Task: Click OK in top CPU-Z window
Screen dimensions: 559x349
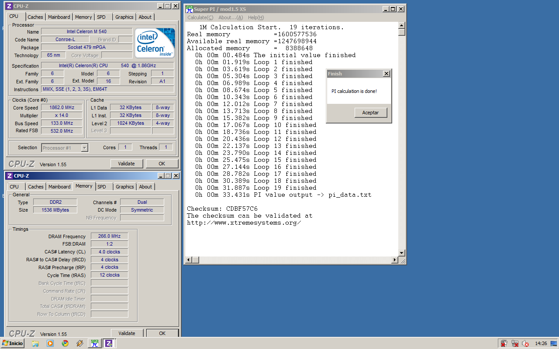Action: pos(162,164)
